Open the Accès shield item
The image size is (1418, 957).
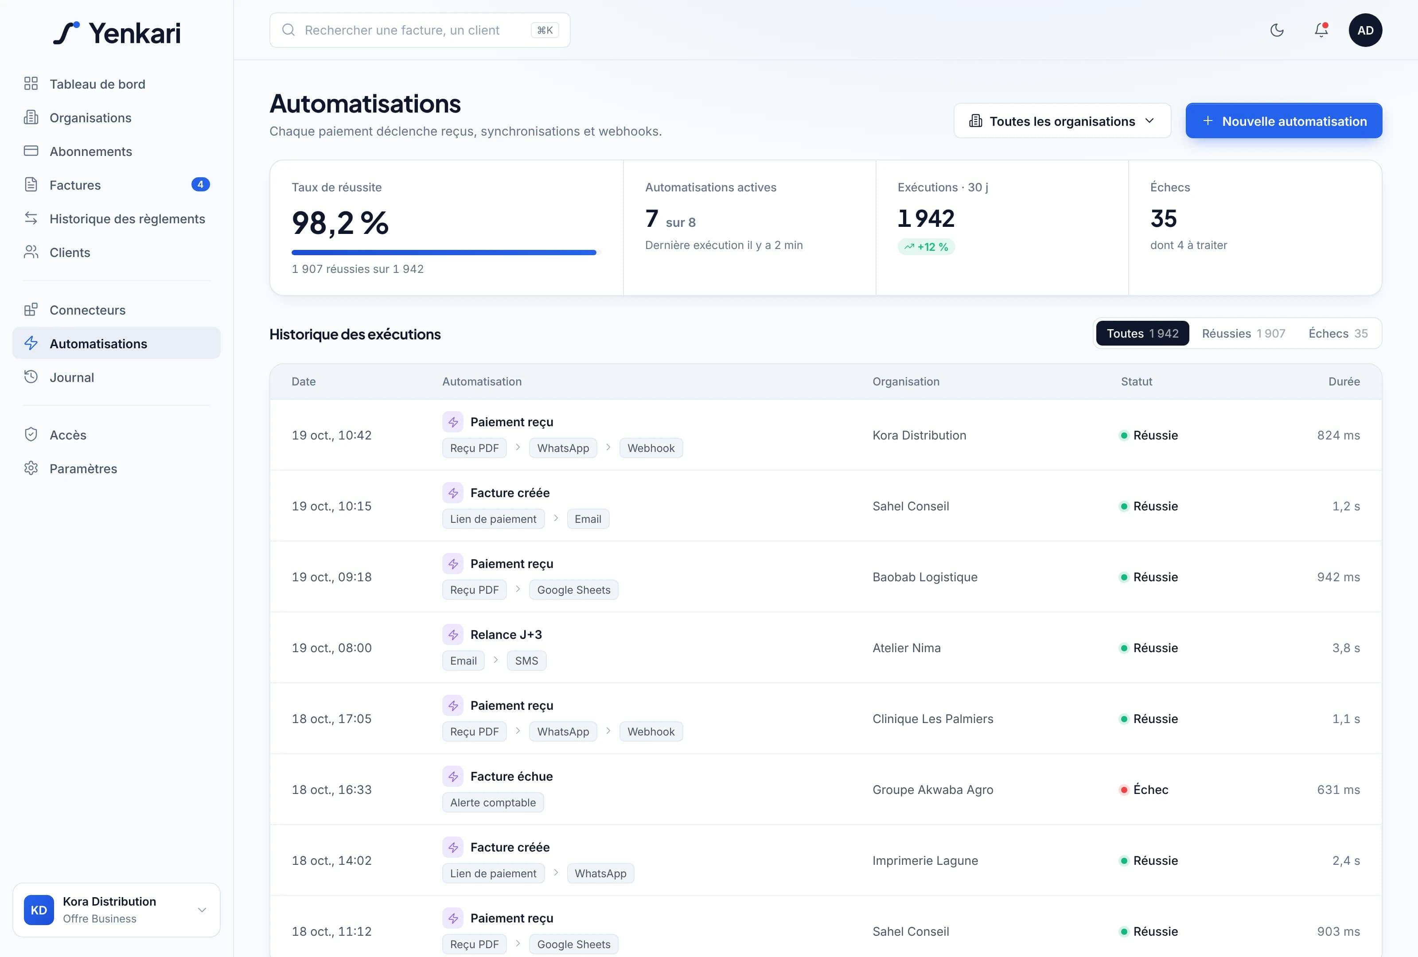(x=117, y=435)
